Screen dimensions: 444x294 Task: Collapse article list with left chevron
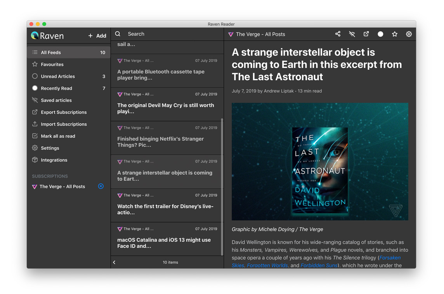click(114, 262)
